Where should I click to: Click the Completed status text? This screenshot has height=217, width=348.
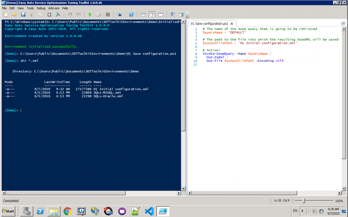11,201
